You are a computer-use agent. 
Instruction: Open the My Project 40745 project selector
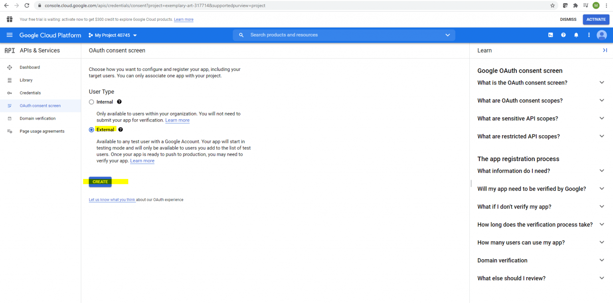[x=113, y=35]
